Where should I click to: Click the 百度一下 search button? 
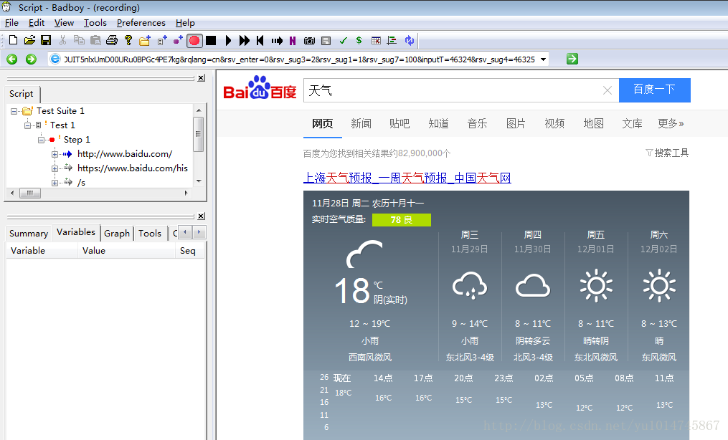pos(655,90)
